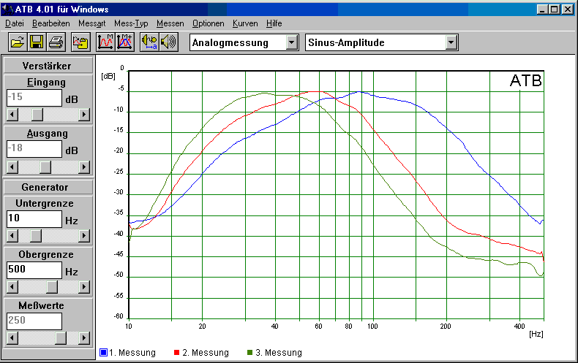Screen dimensions: 578x363
Task: Click the Untergrenze Hz input field
Action: [x=34, y=219]
